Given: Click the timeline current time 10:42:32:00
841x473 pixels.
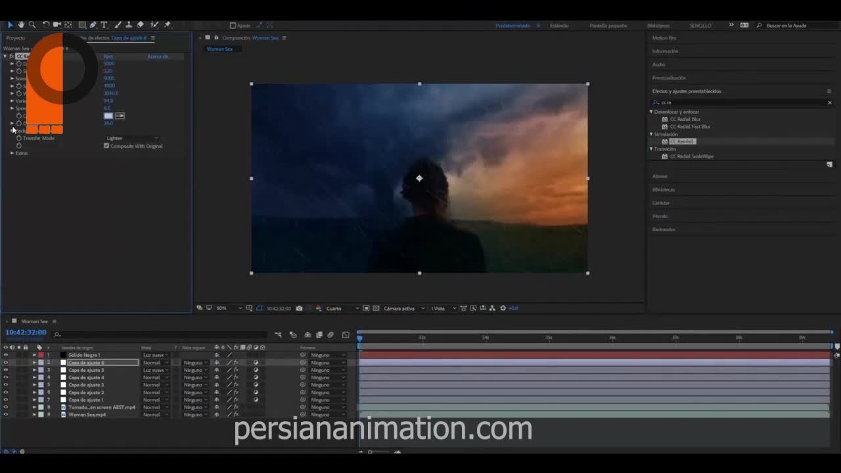Looking at the screenshot, I should [x=26, y=332].
